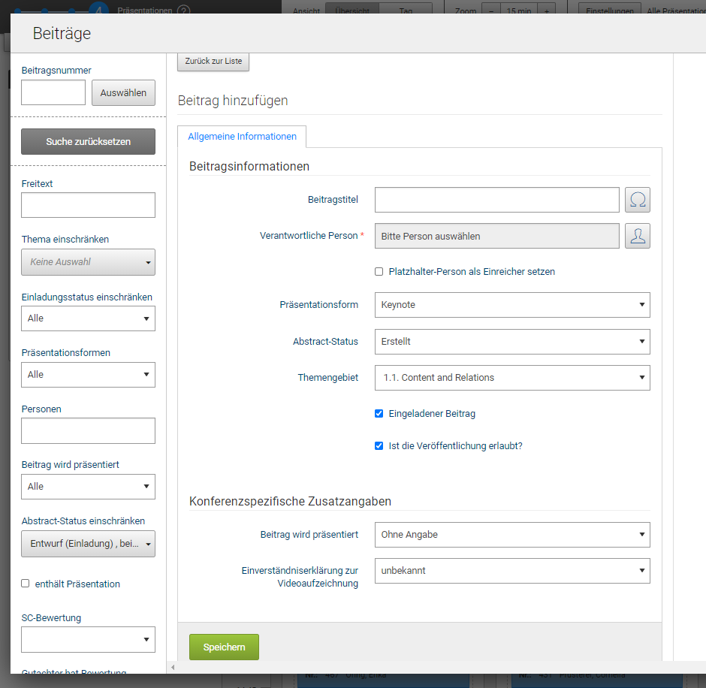Open special characters omega icon beside Beitragstitel
Viewport: 706px width, 688px height.
(637, 200)
